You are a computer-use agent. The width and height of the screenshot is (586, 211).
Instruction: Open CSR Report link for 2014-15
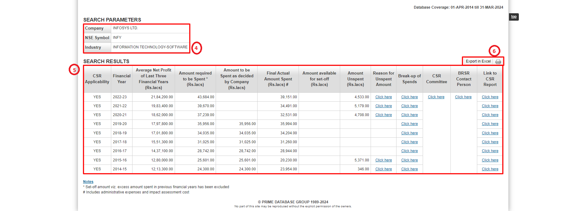(490, 169)
